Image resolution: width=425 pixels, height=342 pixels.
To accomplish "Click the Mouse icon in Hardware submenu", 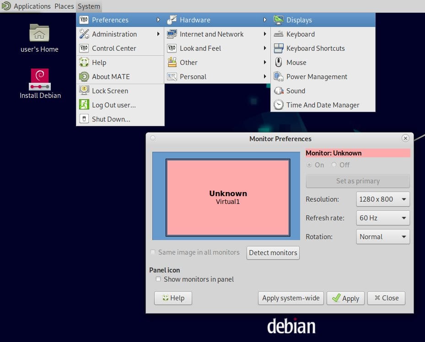I will pyautogui.click(x=278, y=63).
